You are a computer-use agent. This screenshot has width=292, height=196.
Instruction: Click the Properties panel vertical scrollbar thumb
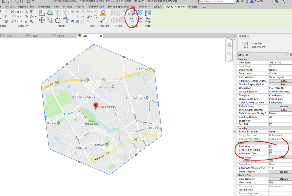point(234,131)
